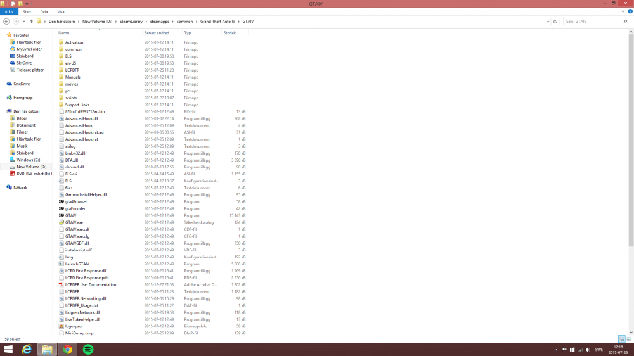Select the Support Links folder icon
This screenshot has height=356, width=634.
point(61,105)
